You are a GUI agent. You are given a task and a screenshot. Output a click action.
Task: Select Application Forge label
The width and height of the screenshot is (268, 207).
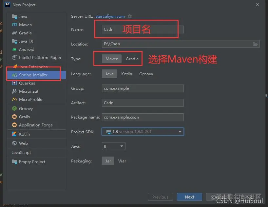[x=36, y=125]
